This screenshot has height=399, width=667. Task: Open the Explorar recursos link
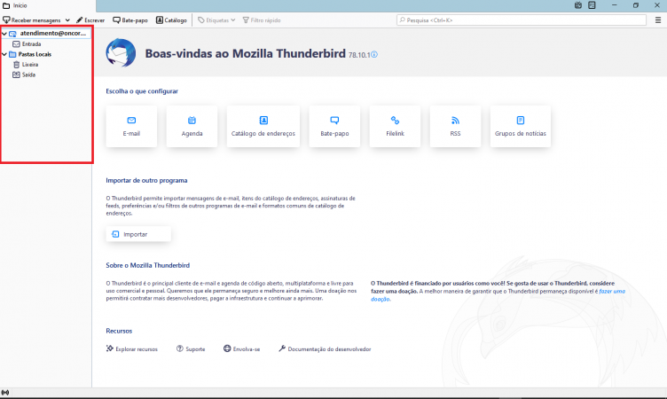click(132, 348)
